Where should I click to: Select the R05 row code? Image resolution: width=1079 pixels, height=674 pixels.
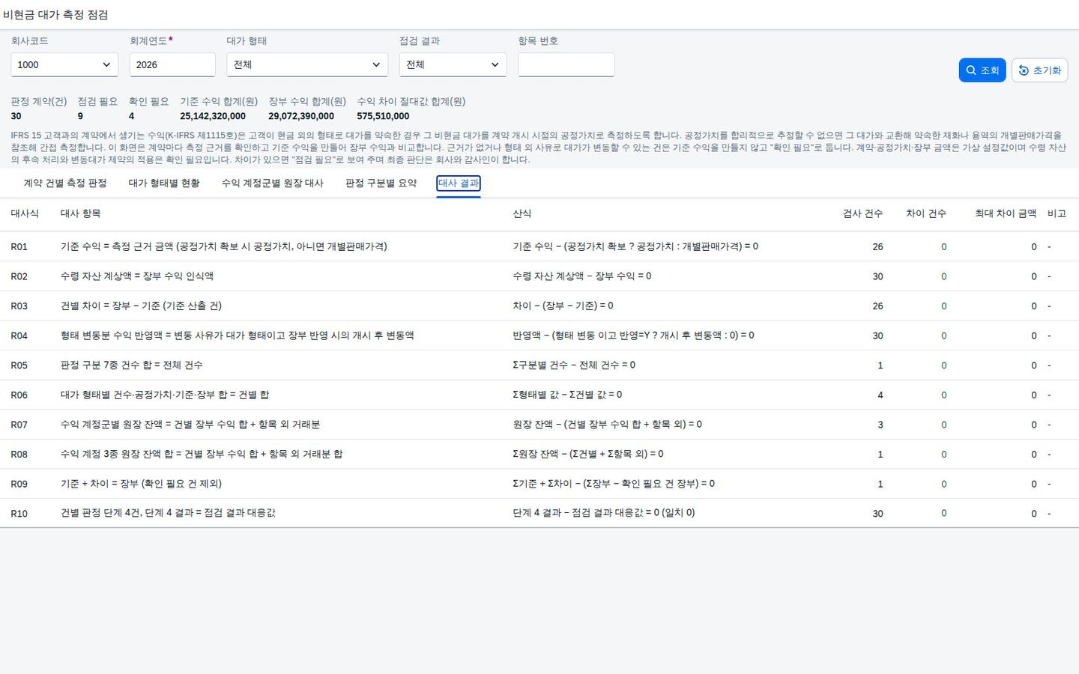click(19, 365)
